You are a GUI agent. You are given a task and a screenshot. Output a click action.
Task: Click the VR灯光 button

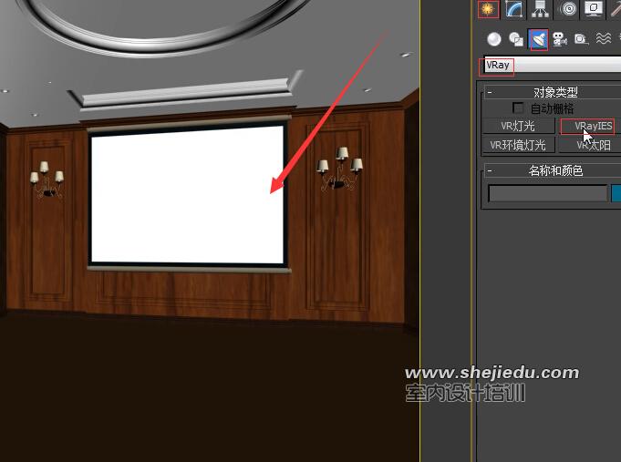(x=518, y=127)
